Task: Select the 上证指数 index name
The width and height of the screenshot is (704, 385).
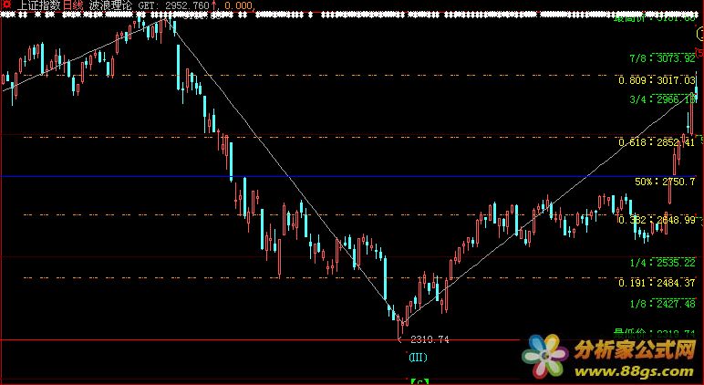Action: tap(38, 5)
